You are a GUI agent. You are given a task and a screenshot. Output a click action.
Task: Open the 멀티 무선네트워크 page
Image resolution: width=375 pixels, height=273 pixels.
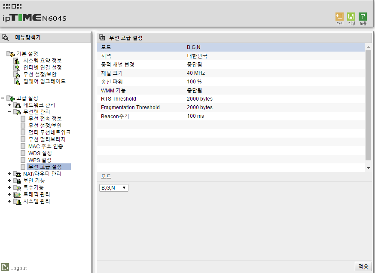pyautogui.click(x=49, y=132)
